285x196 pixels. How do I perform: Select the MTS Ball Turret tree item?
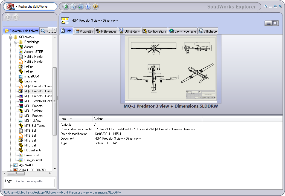coord(34,126)
